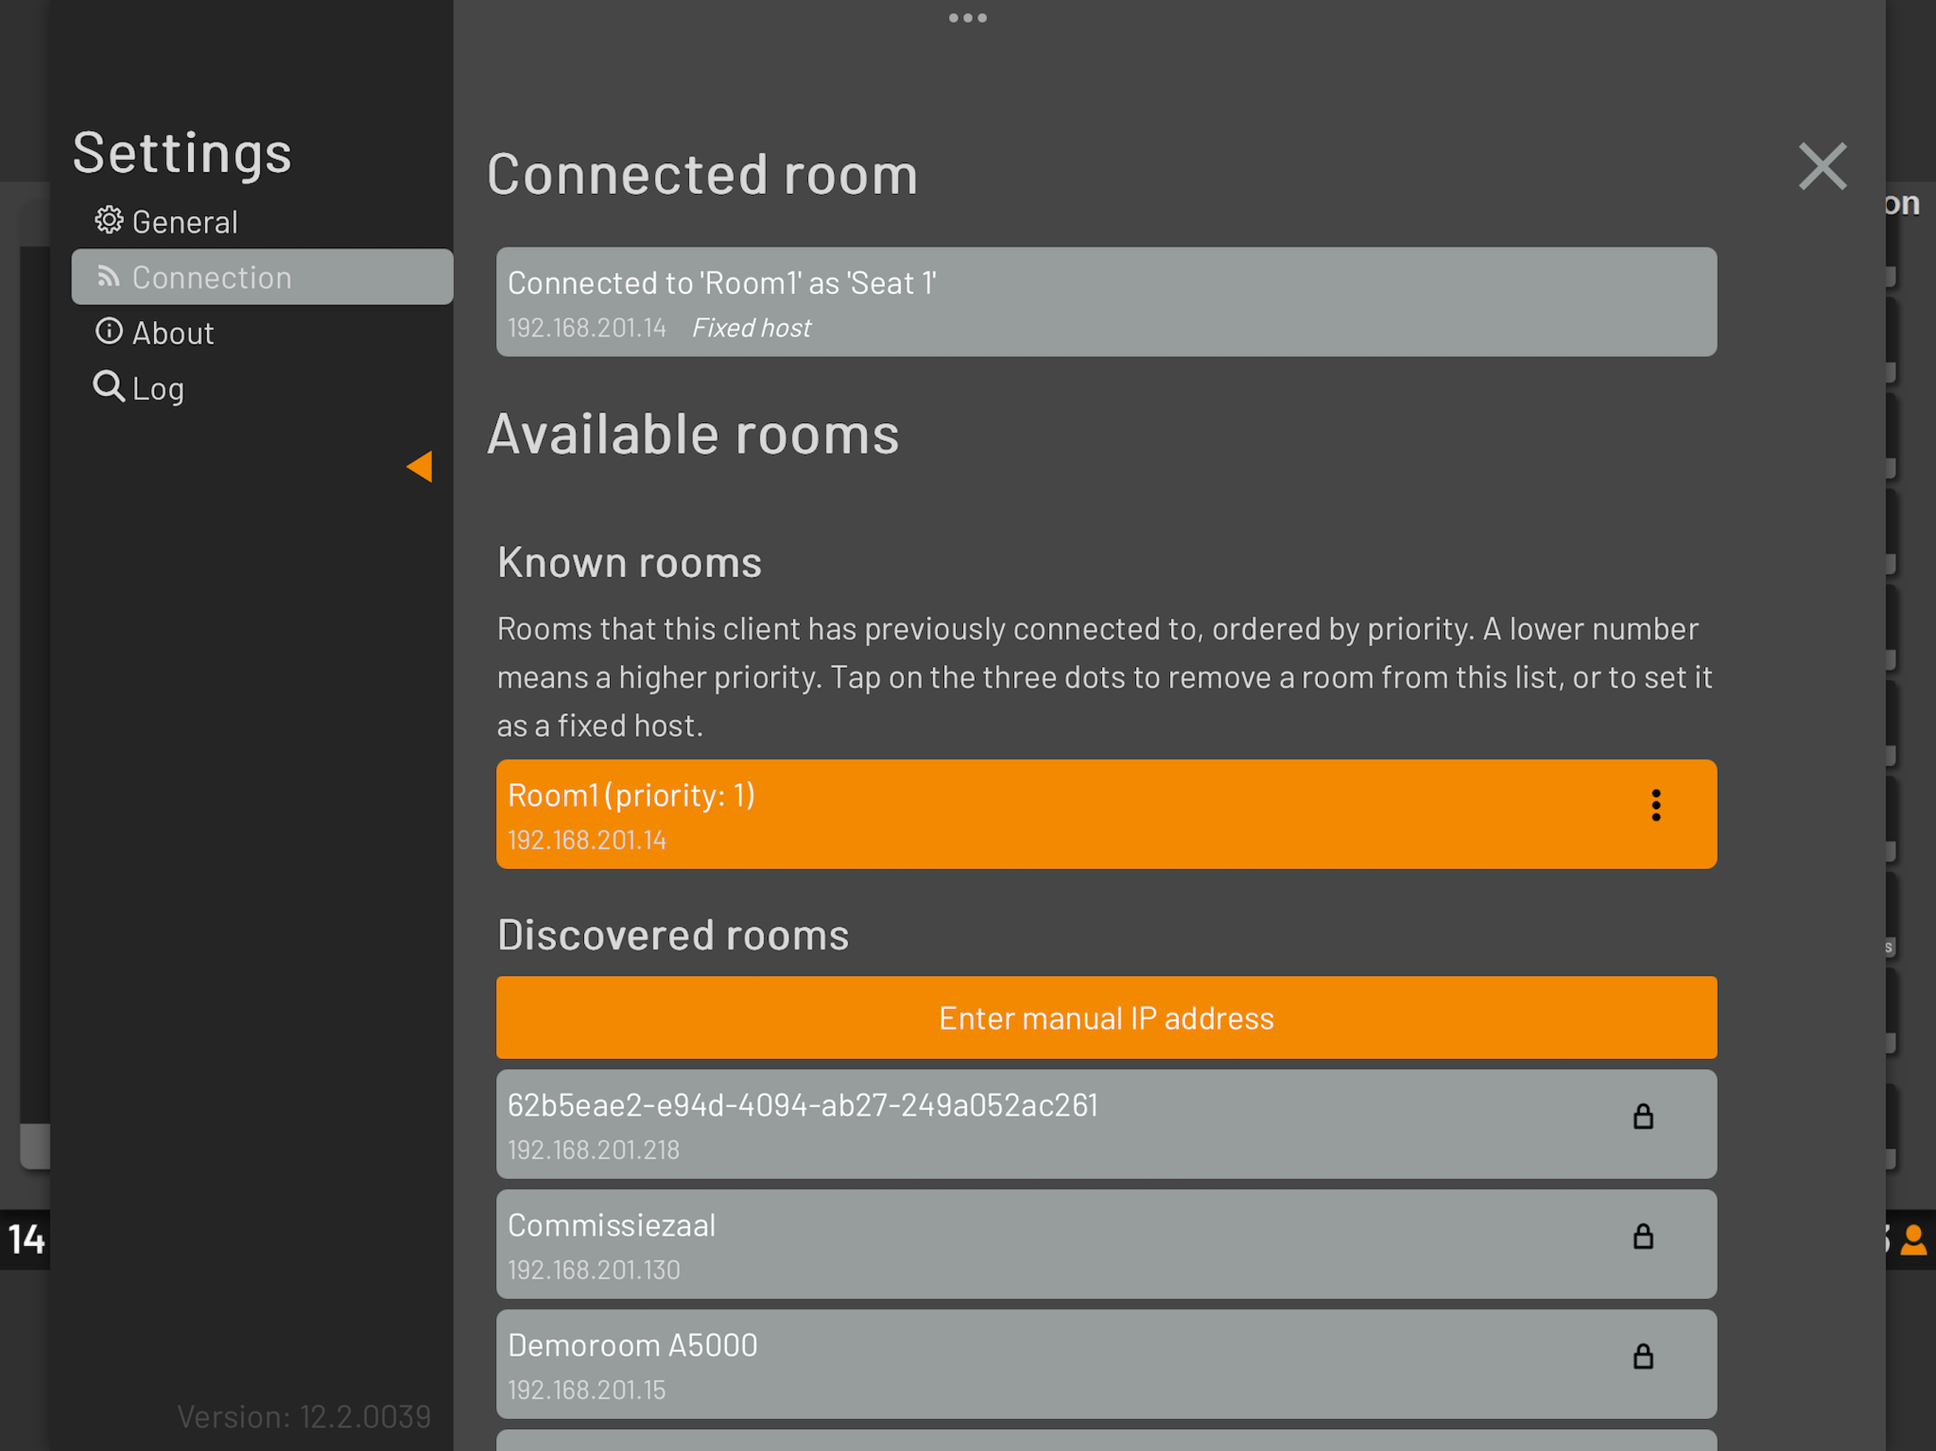1936x1451 pixels.
Task: Open the top three-dots multitasking handle
Action: pos(968,18)
